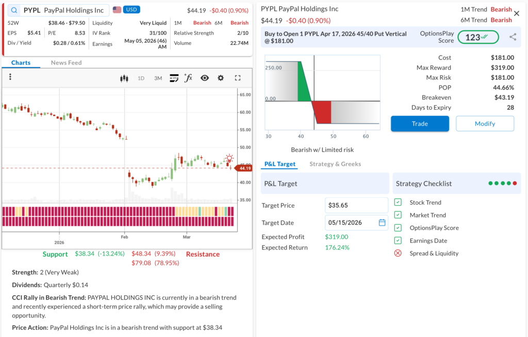Toggle the Earnings Date checklist checkbox

click(x=398, y=241)
